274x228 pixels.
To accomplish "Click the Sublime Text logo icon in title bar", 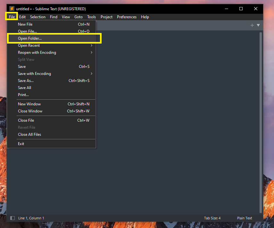I will pos(12,9).
